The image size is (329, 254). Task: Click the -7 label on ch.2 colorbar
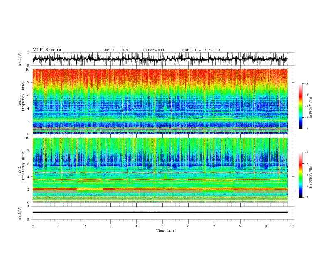pyautogui.click(x=307, y=197)
